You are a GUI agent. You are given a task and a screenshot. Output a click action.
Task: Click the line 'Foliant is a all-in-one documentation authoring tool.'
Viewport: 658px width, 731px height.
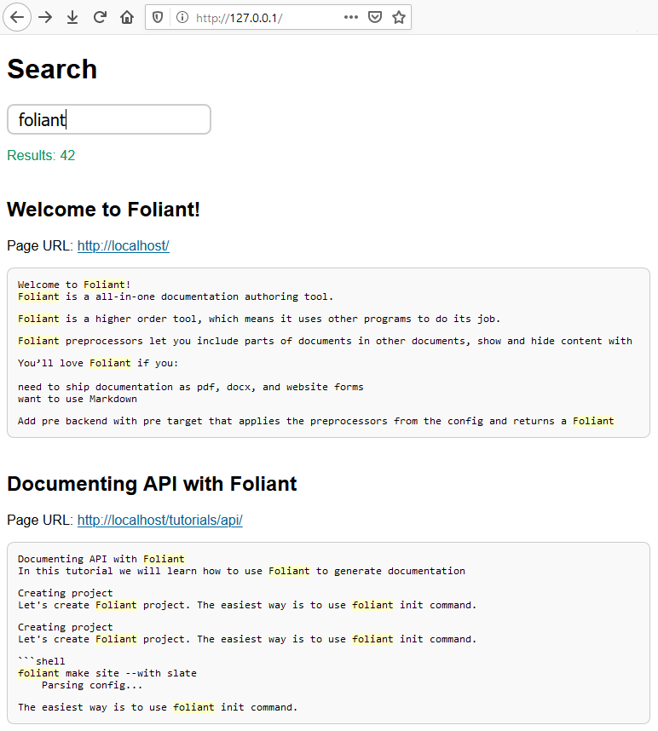176,296
